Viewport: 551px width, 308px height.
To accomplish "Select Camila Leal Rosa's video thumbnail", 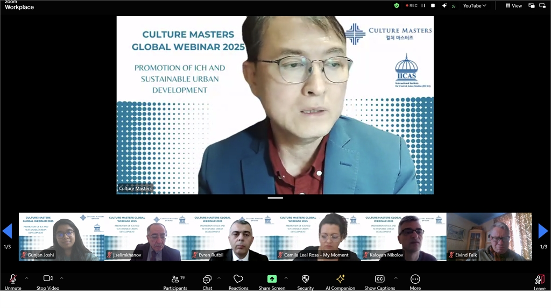I will 318,237.
